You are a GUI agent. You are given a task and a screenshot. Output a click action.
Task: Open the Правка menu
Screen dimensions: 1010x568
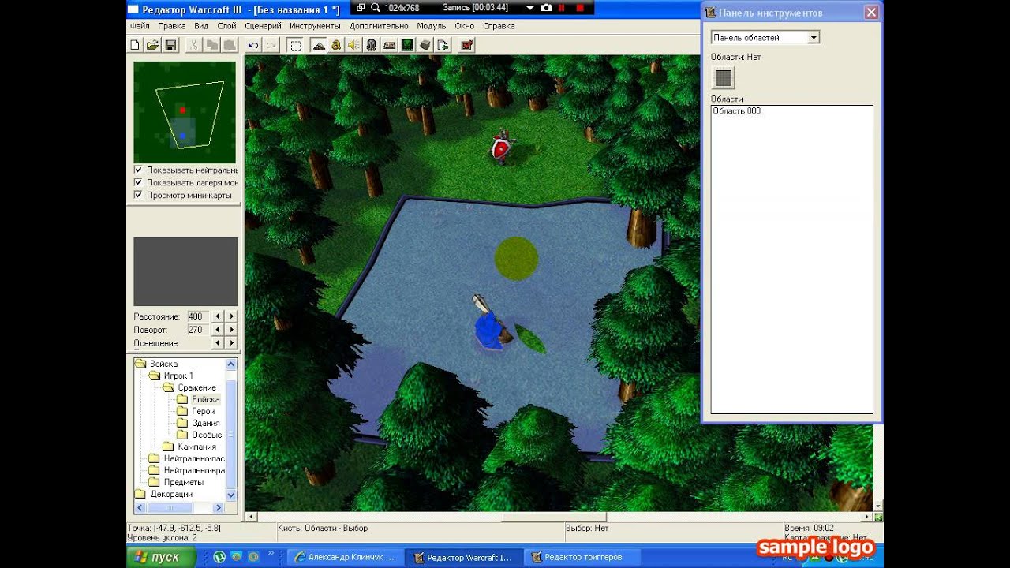point(172,26)
